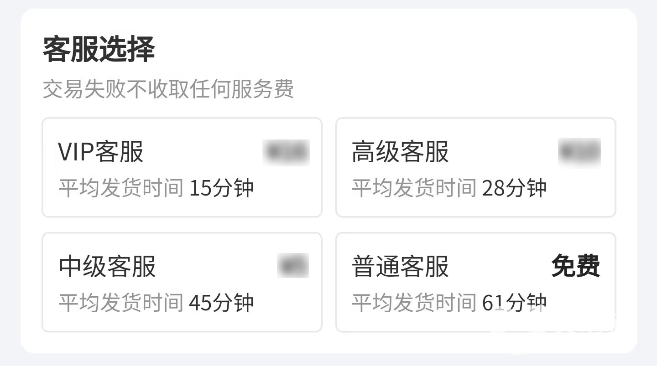Select the free 普通客服 option card
The height and width of the screenshot is (366, 657).
pyautogui.click(x=475, y=282)
